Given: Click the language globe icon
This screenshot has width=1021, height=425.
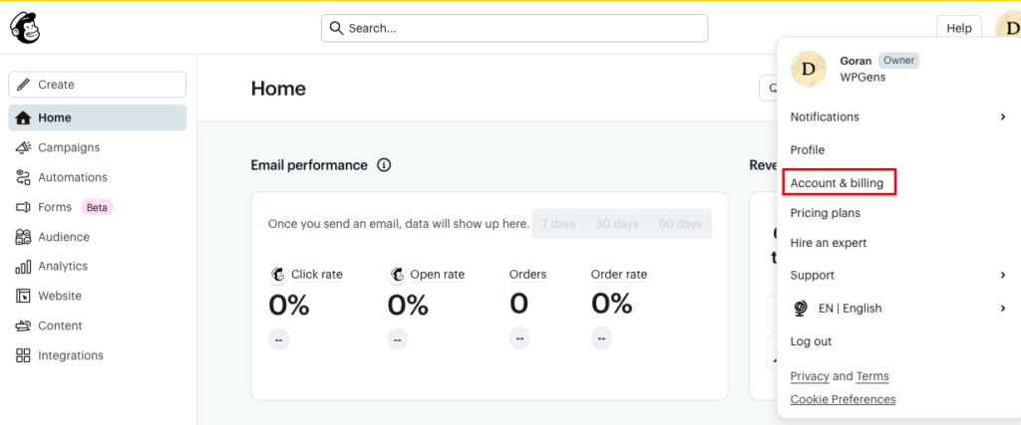Looking at the screenshot, I should (801, 309).
